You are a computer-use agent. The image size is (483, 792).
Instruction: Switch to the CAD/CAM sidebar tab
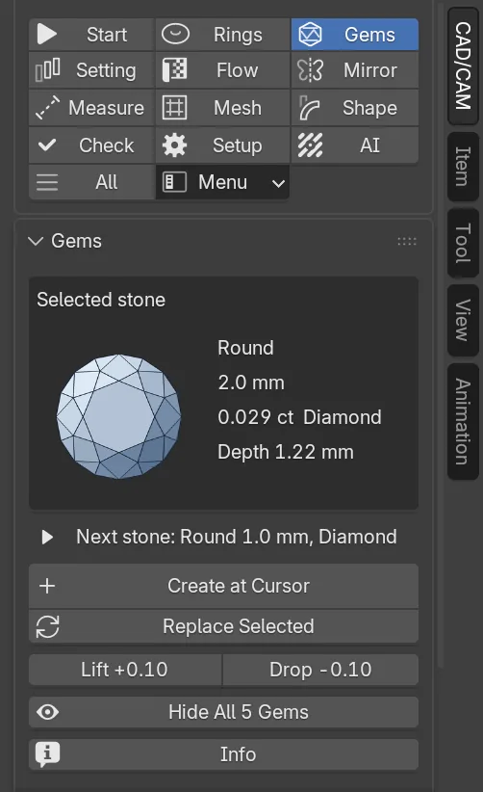[x=463, y=66]
